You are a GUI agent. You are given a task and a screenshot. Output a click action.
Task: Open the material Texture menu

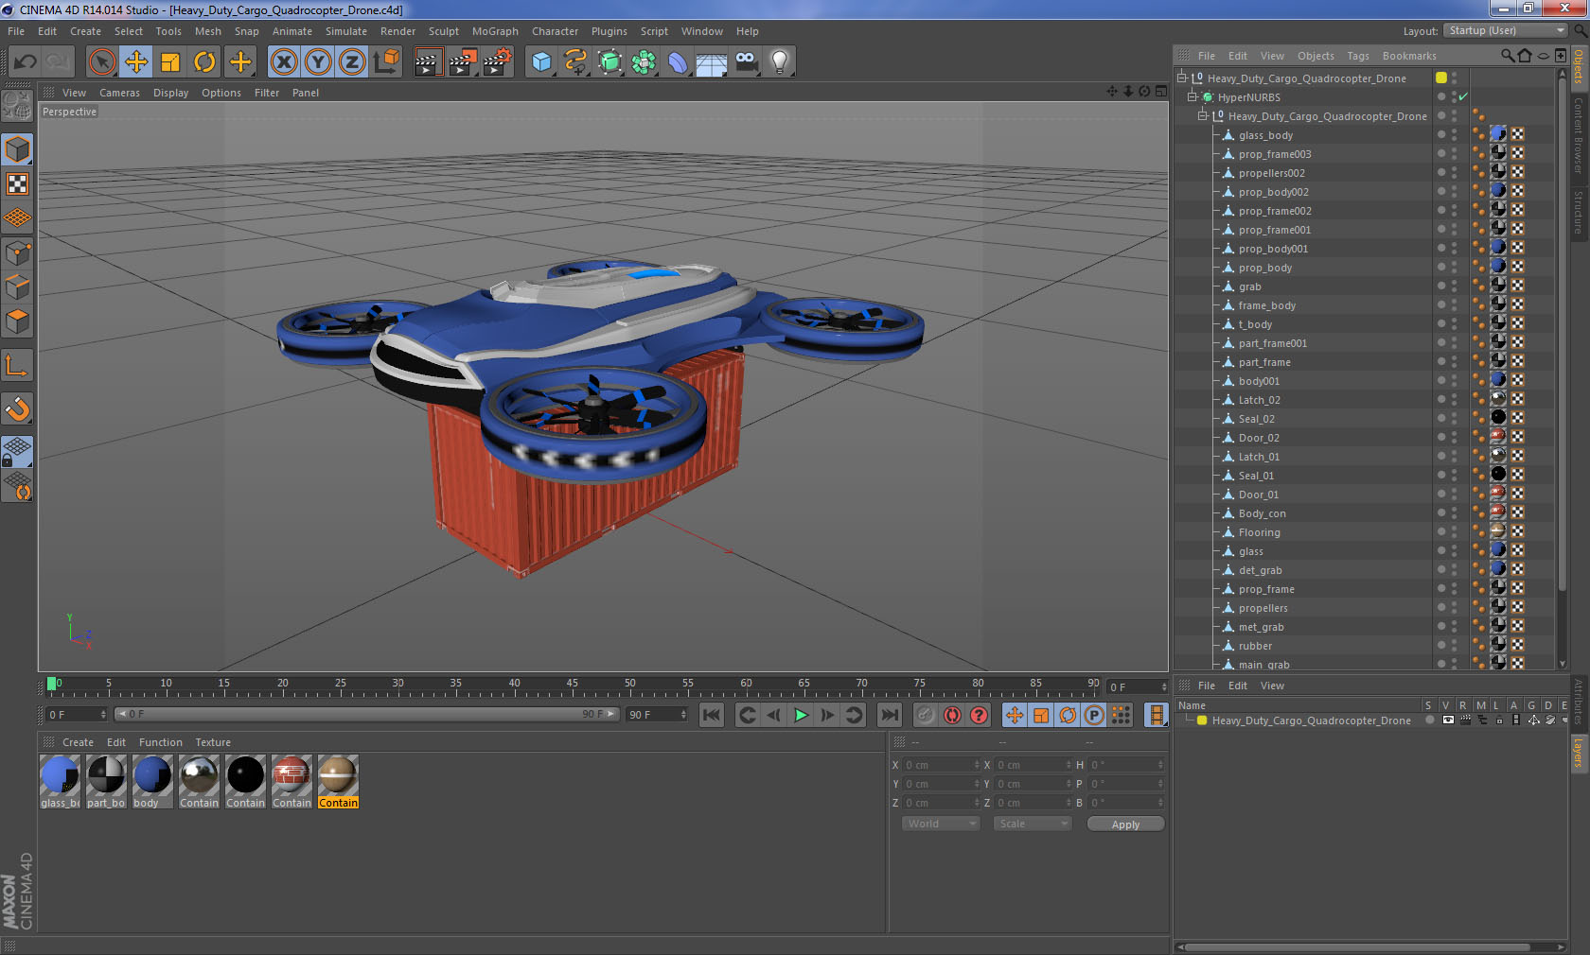coord(213,742)
